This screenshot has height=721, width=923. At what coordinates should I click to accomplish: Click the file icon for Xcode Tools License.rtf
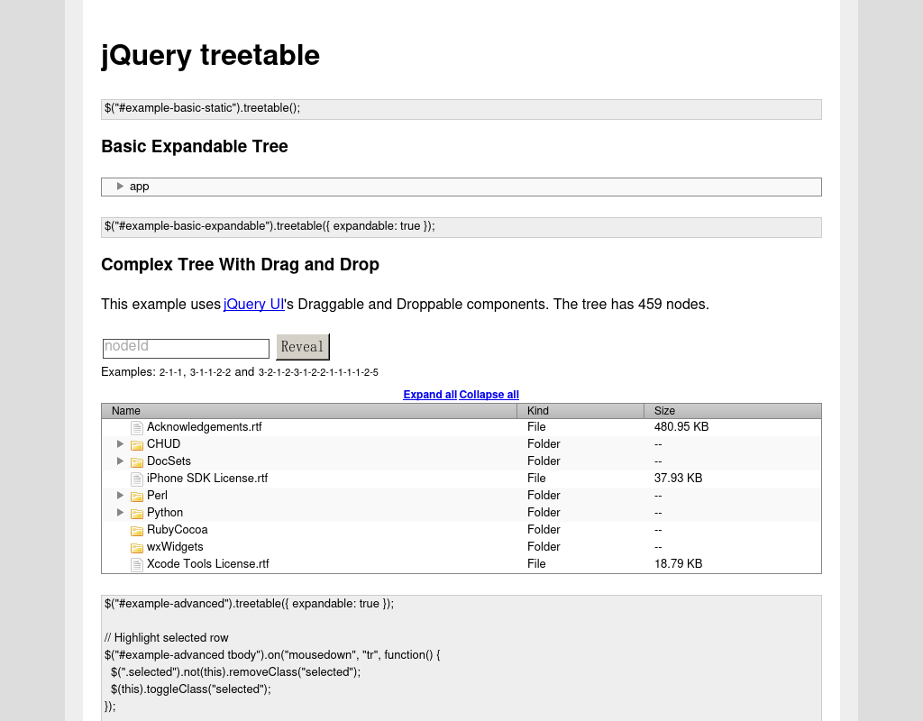coord(136,563)
